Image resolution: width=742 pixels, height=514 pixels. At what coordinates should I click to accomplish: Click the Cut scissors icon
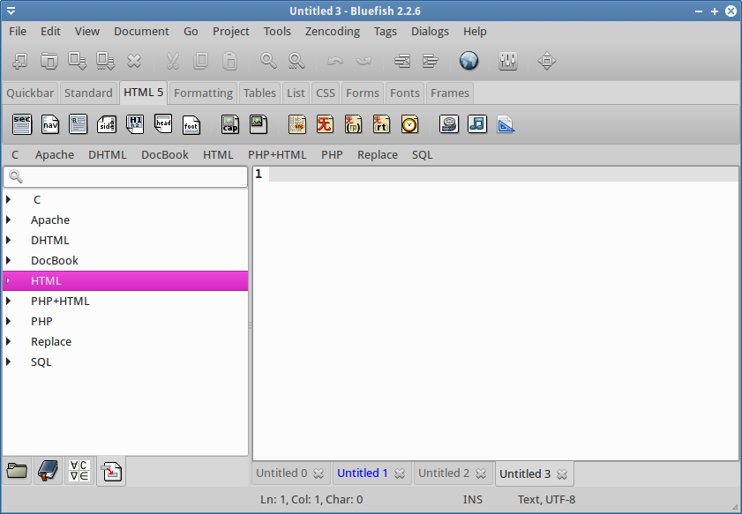(173, 61)
